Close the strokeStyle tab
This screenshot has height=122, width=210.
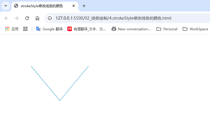coord(74,6)
